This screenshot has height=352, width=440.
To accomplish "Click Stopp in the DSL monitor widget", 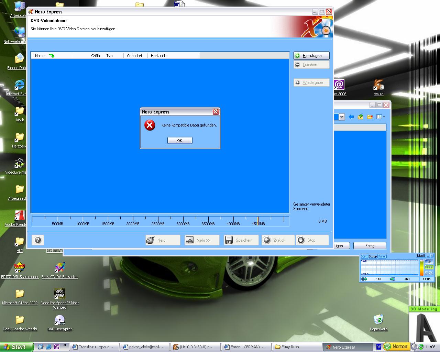I will click(373, 256).
